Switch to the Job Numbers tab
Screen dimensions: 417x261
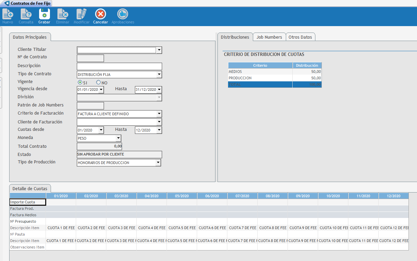[269, 37]
